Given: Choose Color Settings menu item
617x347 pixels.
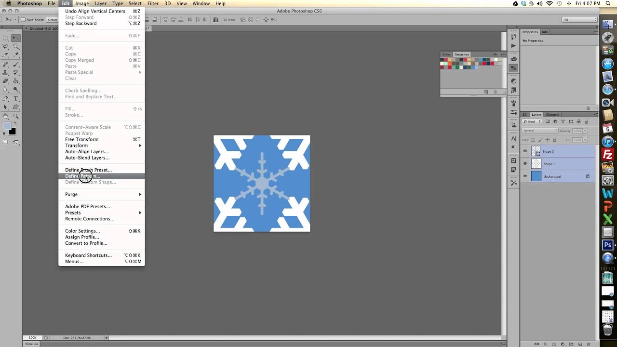Looking at the screenshot, I should pyautogui.click(x=102, y=231).
